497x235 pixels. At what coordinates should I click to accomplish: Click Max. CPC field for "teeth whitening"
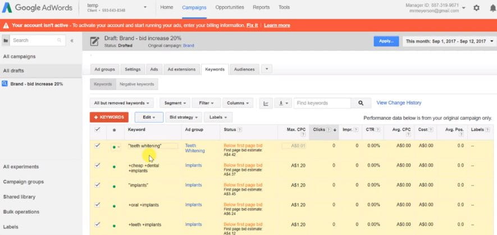pos(294,146)
